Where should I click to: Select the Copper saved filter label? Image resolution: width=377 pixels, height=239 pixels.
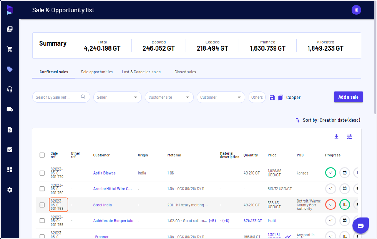(x=293, y=98)
